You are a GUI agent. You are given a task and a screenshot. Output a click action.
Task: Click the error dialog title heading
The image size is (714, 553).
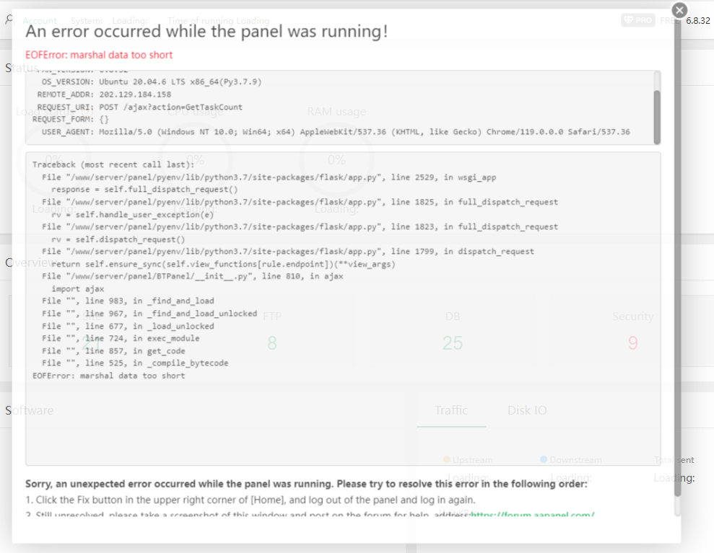click(206, 32)
